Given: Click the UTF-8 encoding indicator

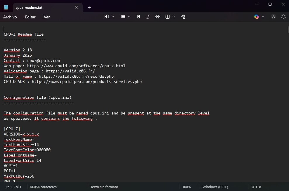Looking at the screenshot, I should 256,187.
